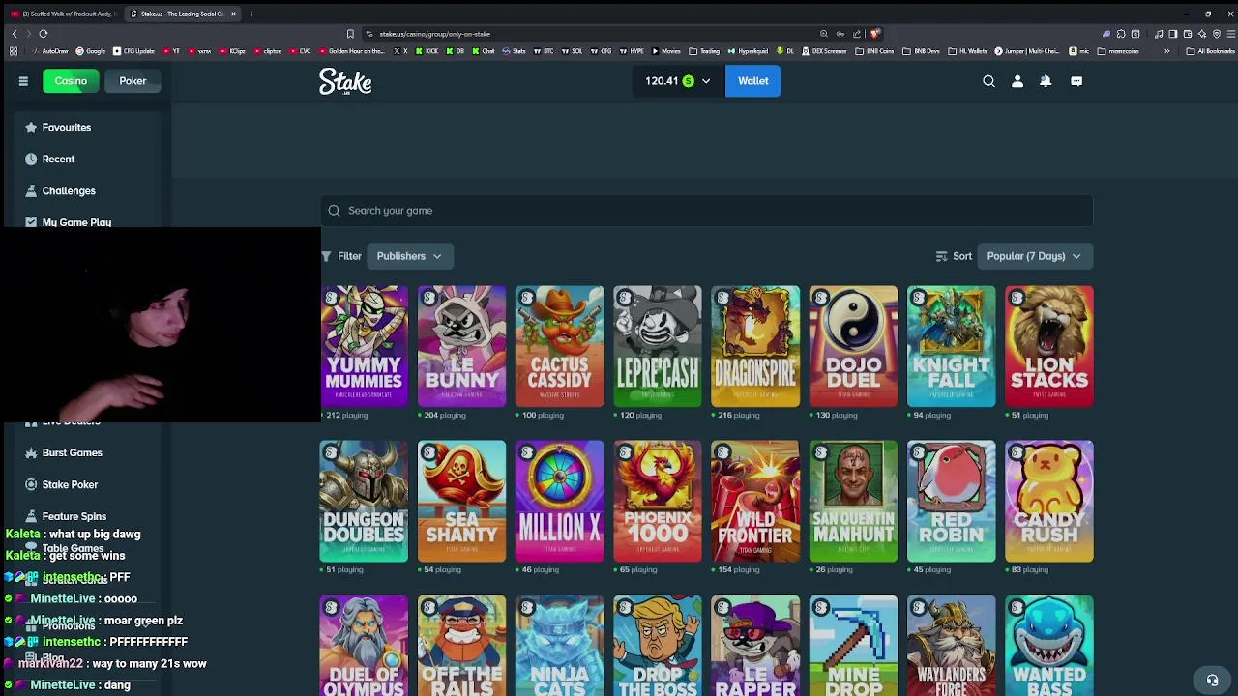The width and height of the screenshot is (1238, 696).
Task: Click the Challenges icon in sidebar
Action: 31,190
